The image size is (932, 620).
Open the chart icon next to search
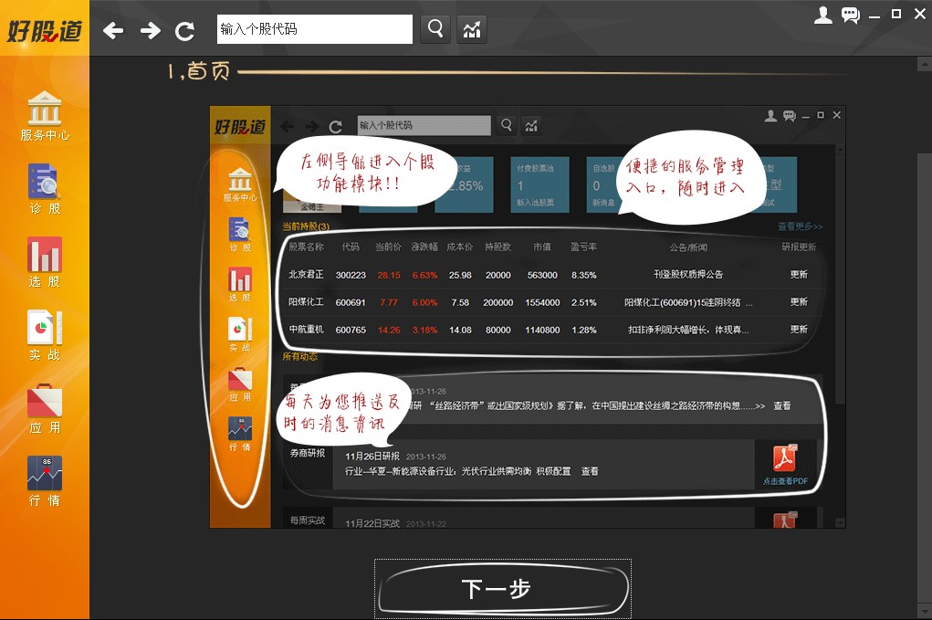pyautogui.click(x=472, y=29)
